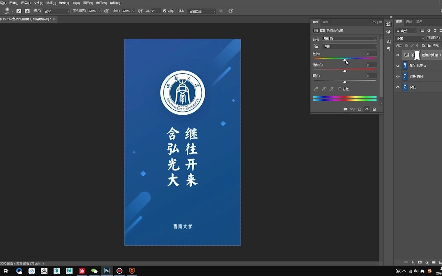
Task: Toggle the Aligned (对齐) checkbox
Action: tap(164, 11)
